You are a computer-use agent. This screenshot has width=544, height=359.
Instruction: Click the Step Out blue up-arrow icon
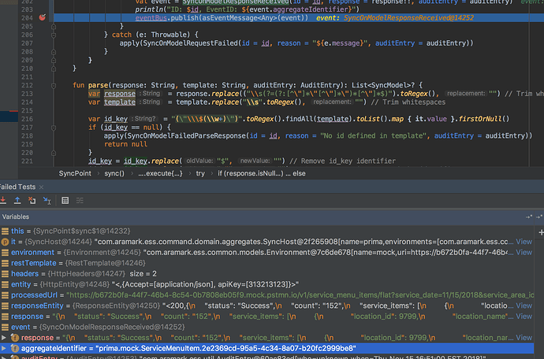click(x=17, y=200)
